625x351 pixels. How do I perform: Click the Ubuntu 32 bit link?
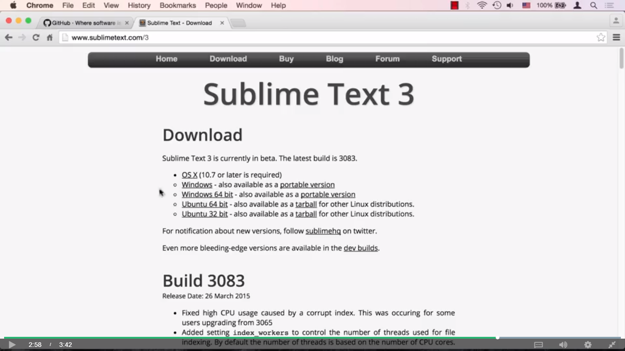pos(205,214)
